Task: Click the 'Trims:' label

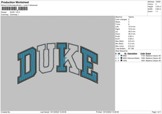Action: [x=118, y=24]
